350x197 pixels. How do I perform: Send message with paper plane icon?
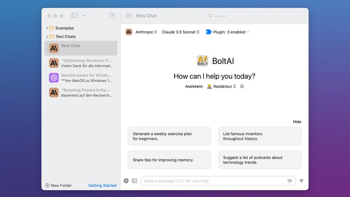click(x=302, y=181)
